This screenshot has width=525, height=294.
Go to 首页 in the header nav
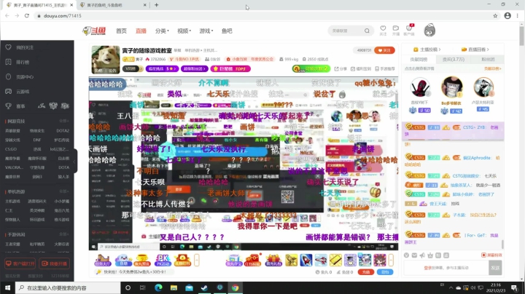pos(121,31)
